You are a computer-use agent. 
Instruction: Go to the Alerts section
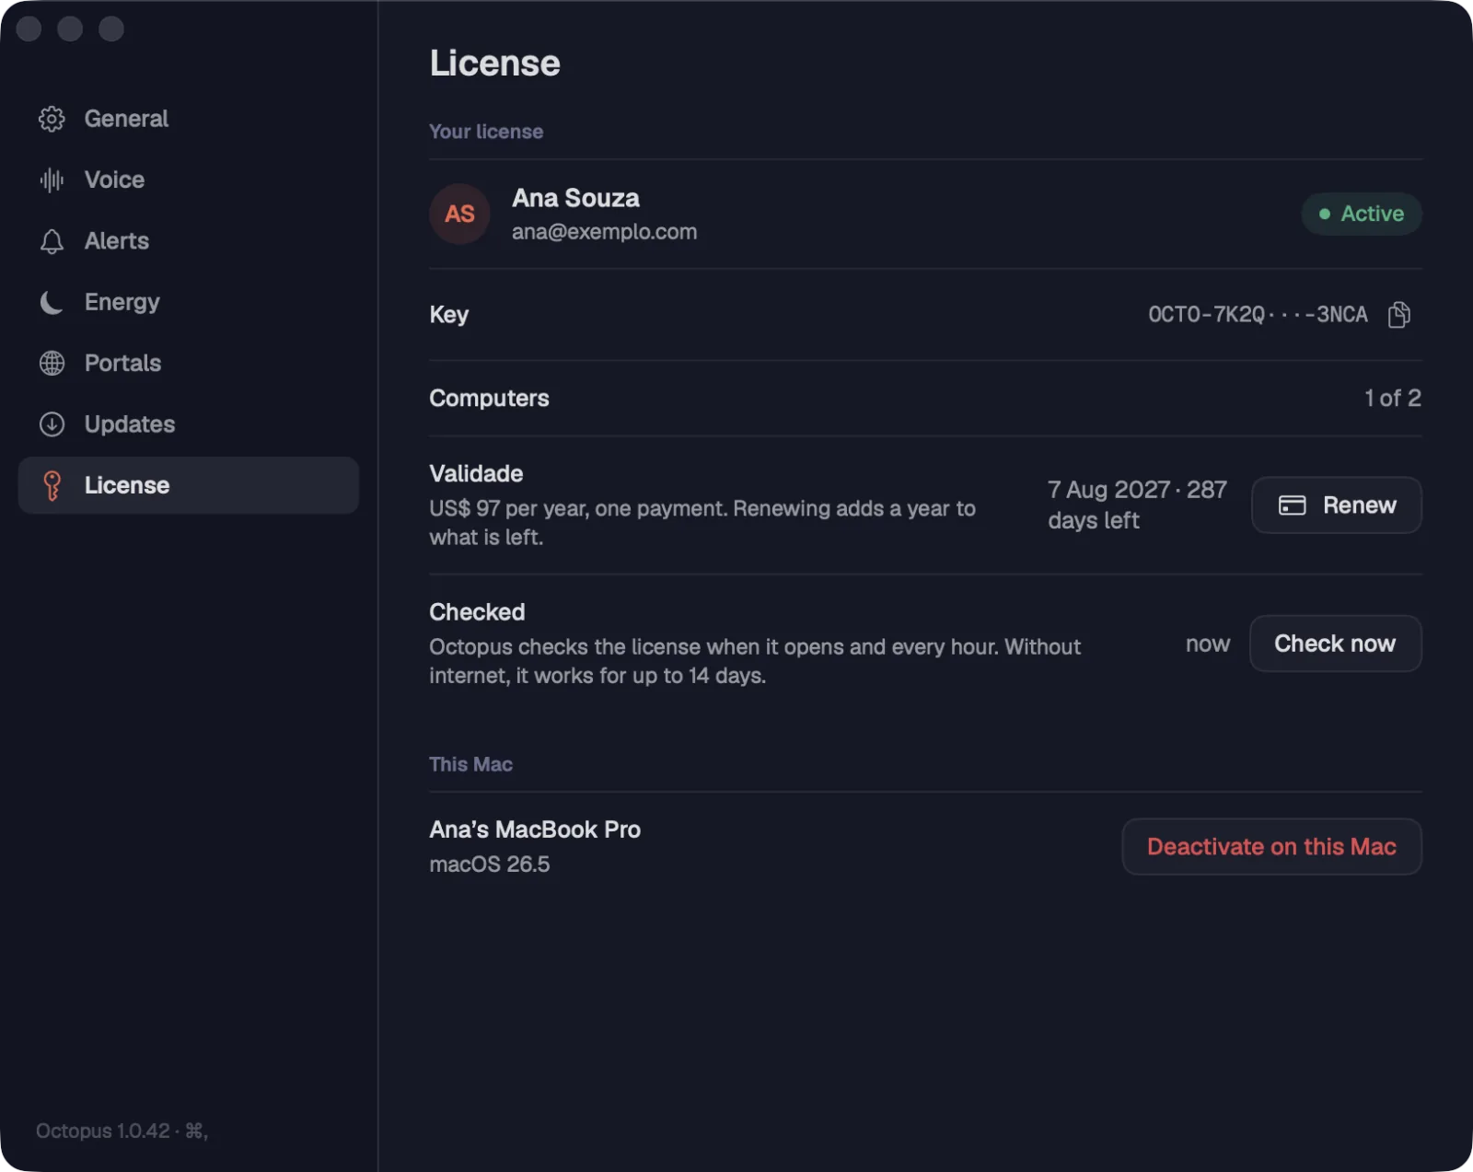click(189, 241)
